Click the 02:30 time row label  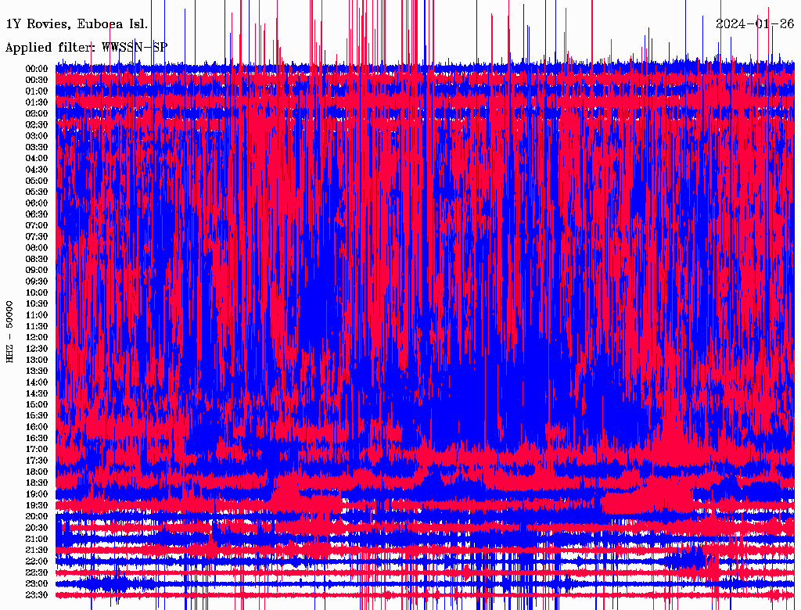click(37, 124)
